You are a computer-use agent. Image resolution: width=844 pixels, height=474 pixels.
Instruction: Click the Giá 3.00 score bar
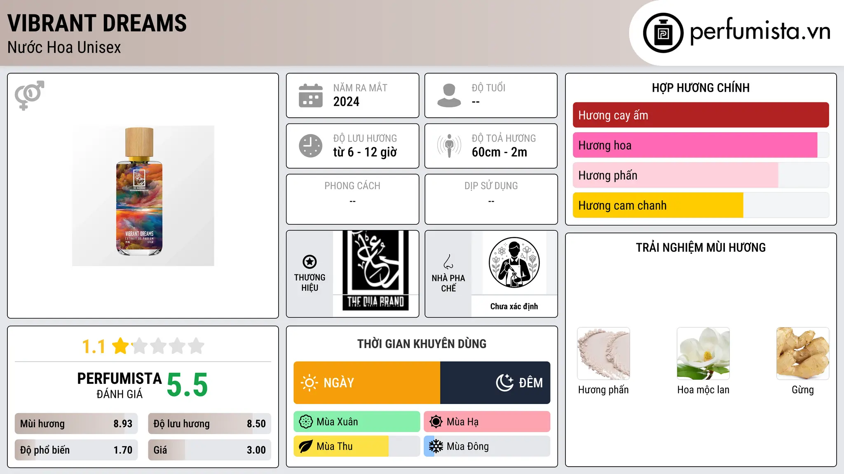coord(209,450)
